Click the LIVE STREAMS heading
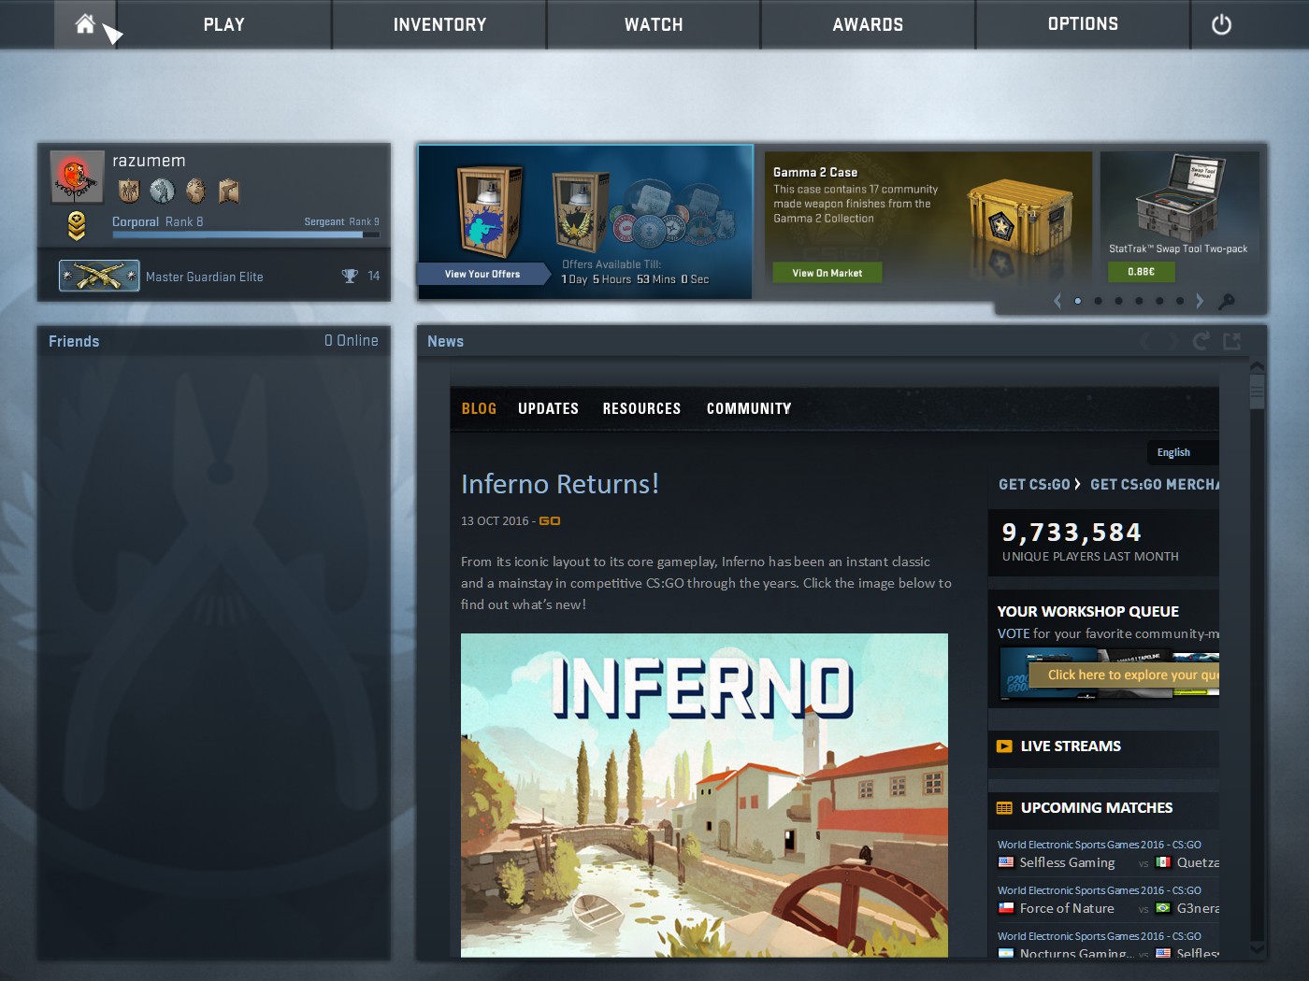 pos(1071,746)
